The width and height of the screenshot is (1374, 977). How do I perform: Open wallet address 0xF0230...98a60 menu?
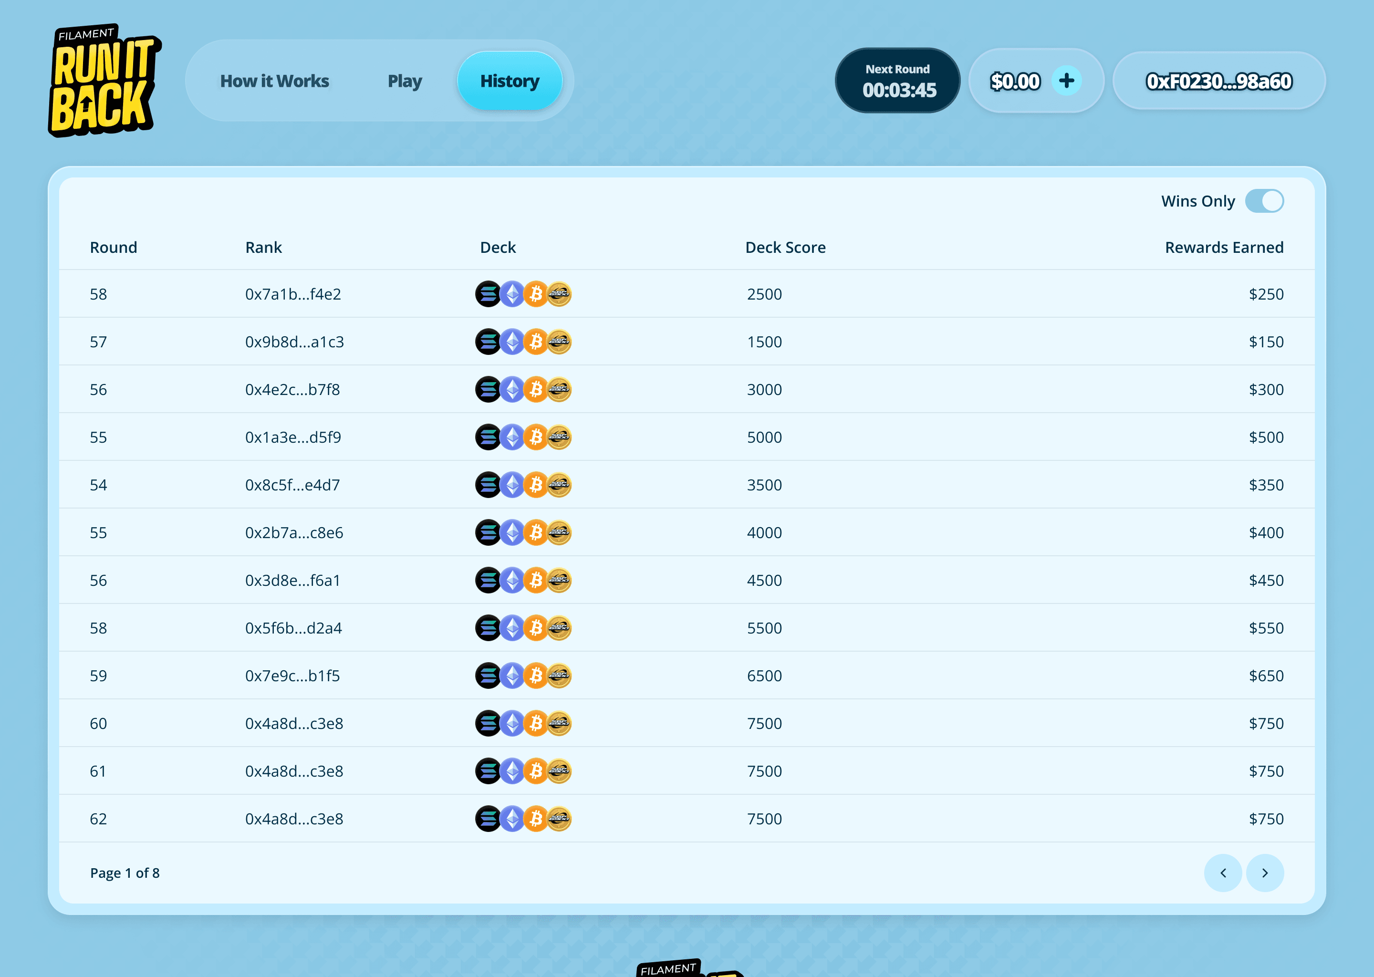[1219, 81]
